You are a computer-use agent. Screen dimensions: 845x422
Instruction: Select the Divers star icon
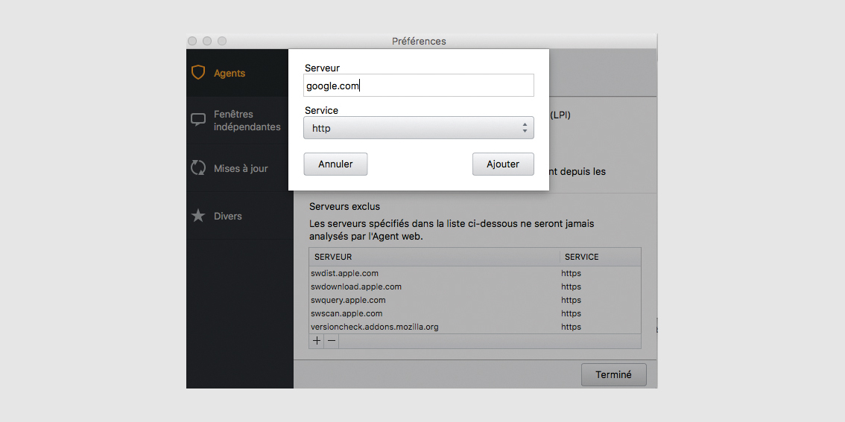pos(198,216)
